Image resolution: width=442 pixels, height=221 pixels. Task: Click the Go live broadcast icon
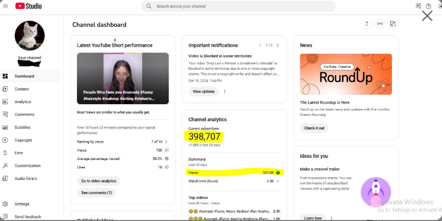pyautogui.click(x=380, y=24)
